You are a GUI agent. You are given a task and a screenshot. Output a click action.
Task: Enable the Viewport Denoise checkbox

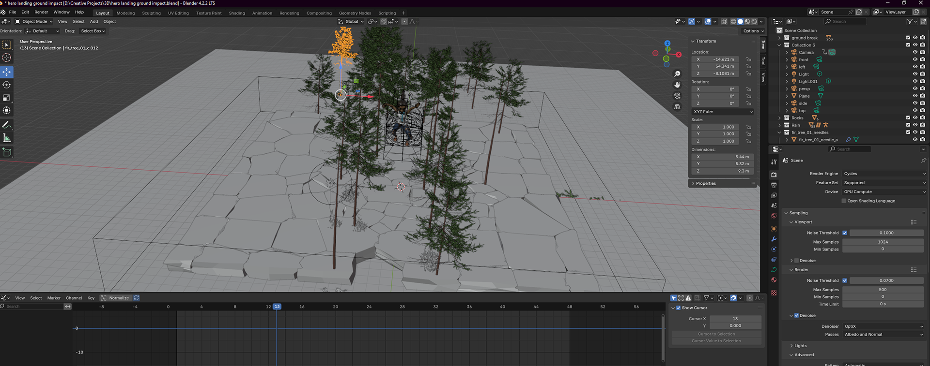click(796, 260)
